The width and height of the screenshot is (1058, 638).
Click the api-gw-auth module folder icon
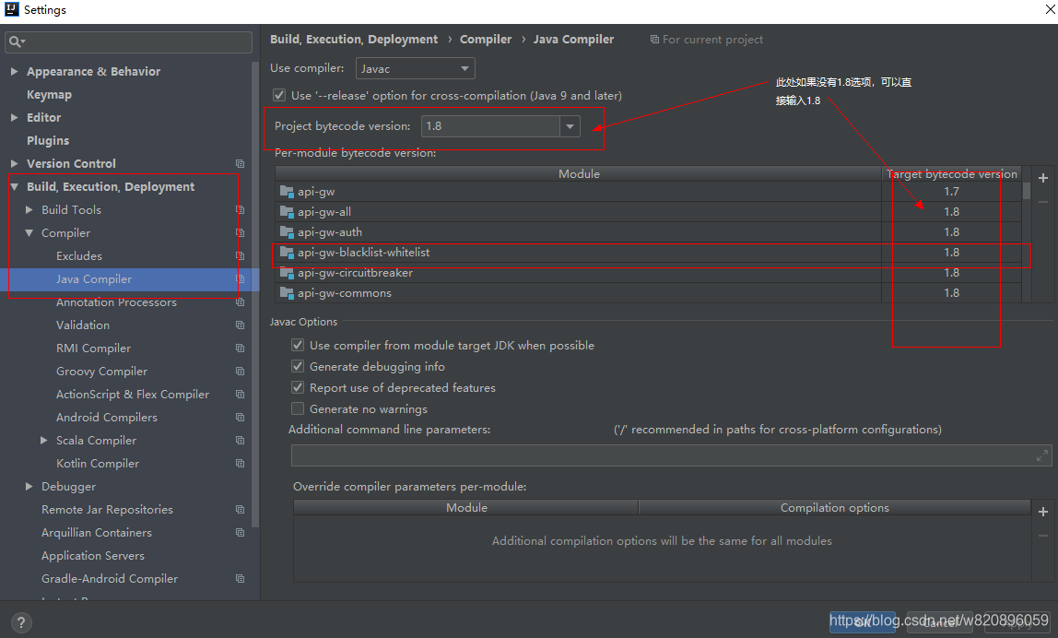coord(287,232)
